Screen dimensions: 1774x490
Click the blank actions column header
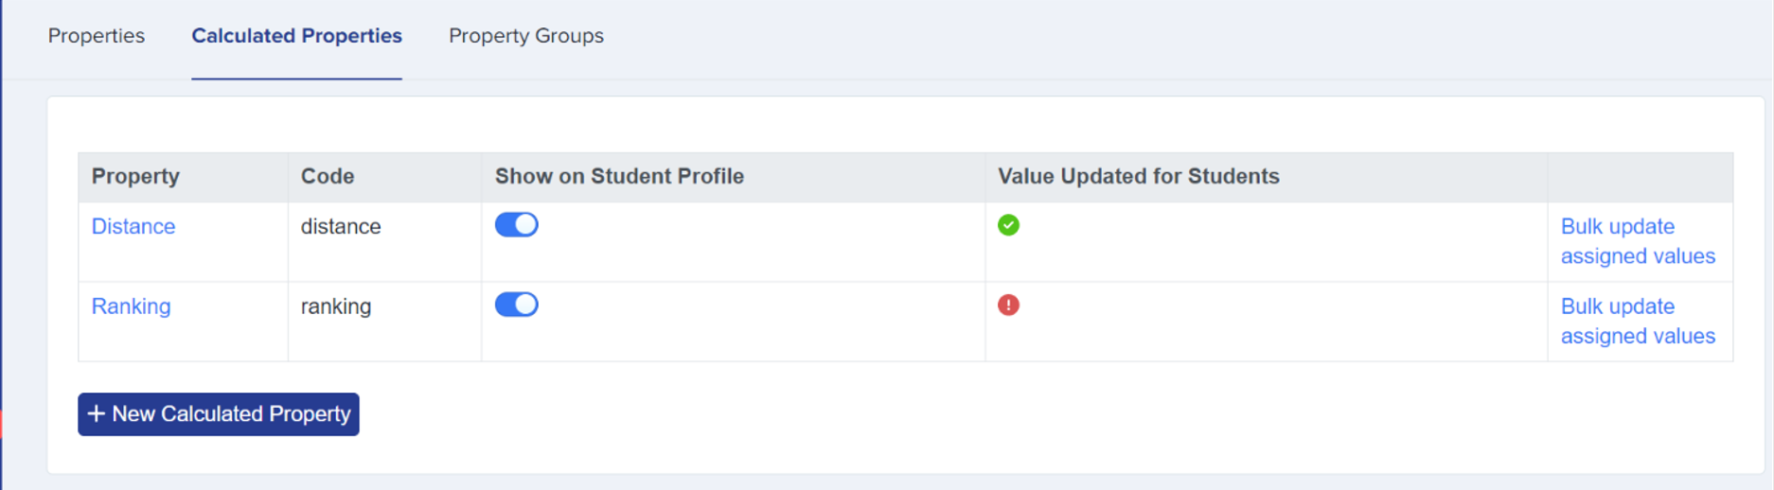click(1641, 177)
